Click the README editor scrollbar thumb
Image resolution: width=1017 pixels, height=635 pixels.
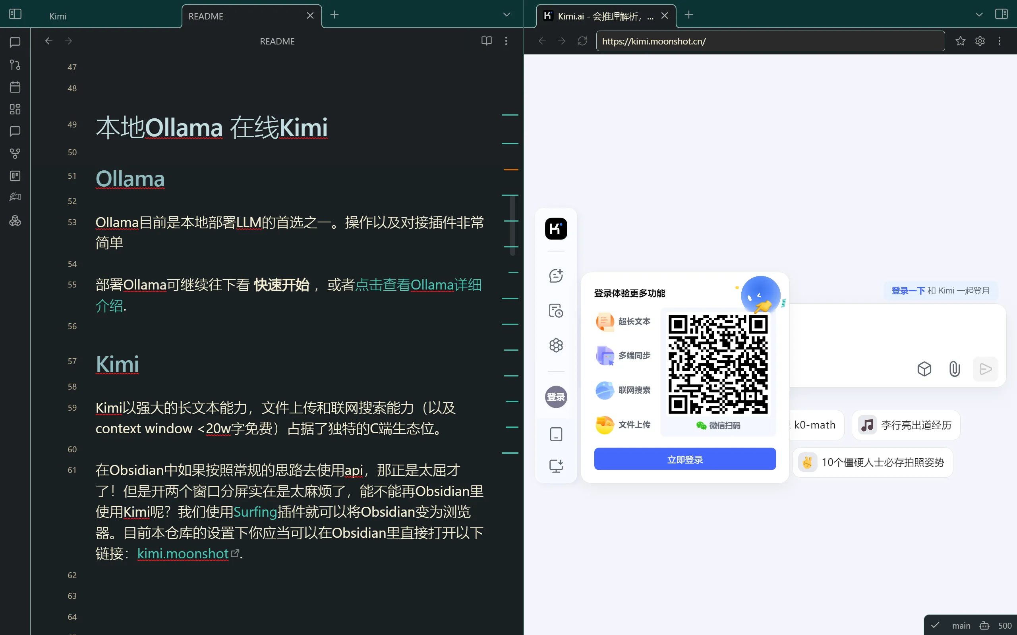512,226
